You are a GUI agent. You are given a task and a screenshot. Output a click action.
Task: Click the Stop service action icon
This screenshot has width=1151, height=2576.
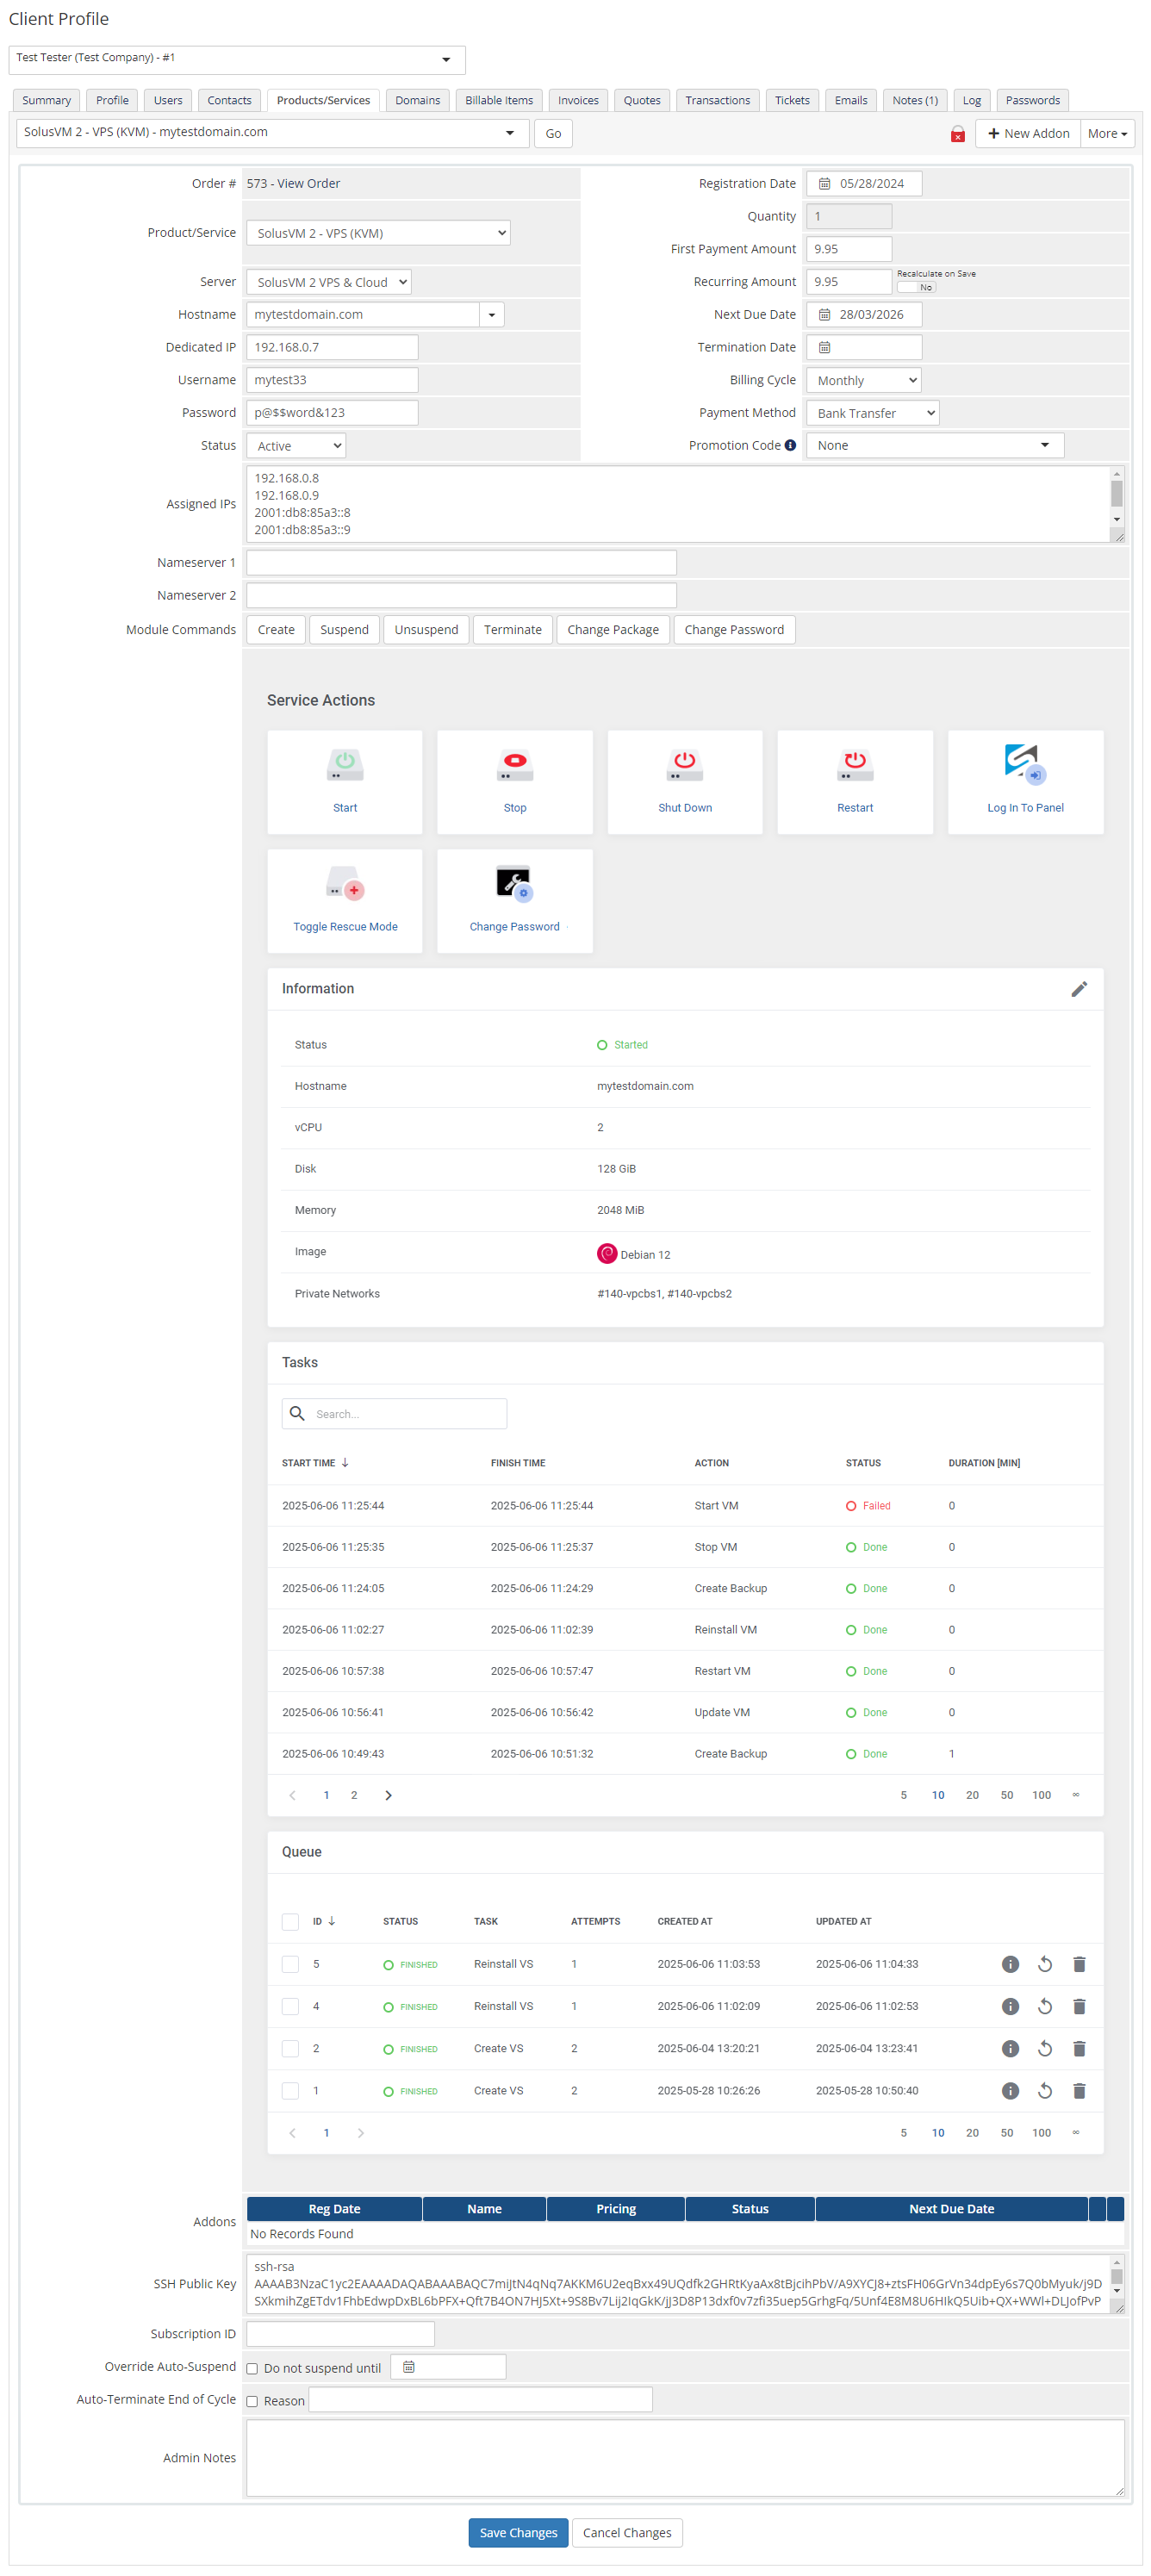click(515, 765)
